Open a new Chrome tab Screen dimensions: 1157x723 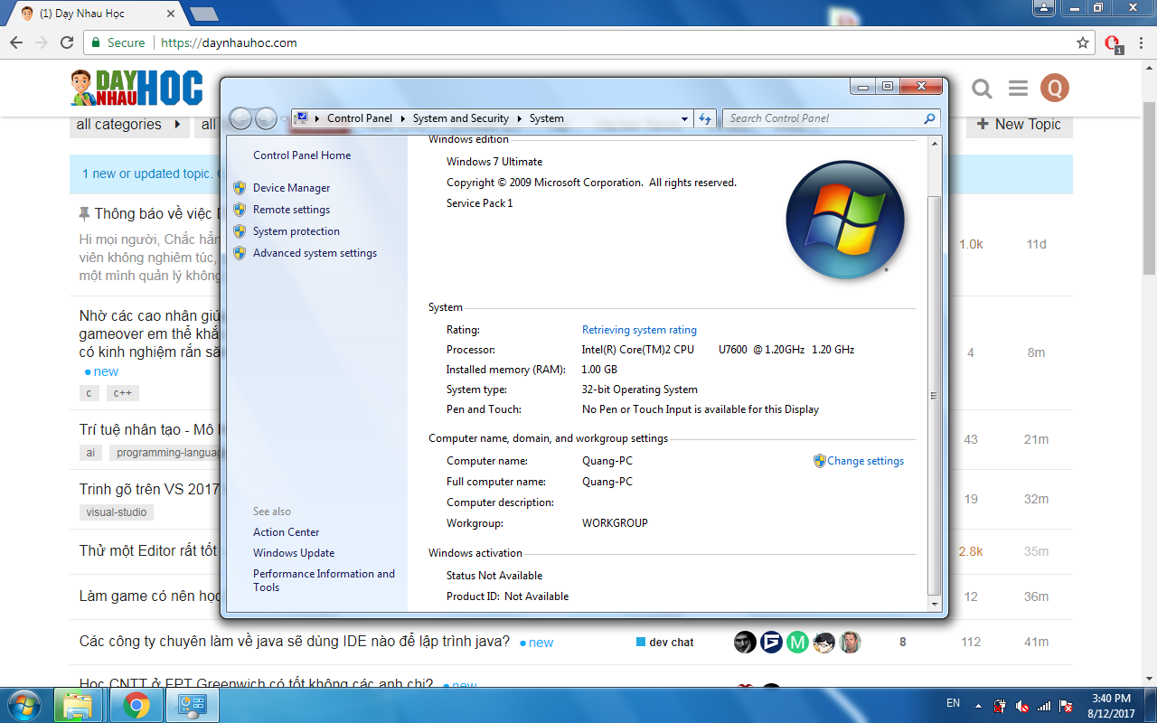click(x=204, y=14)
